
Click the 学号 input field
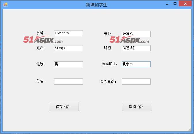[x=69, y=33]
